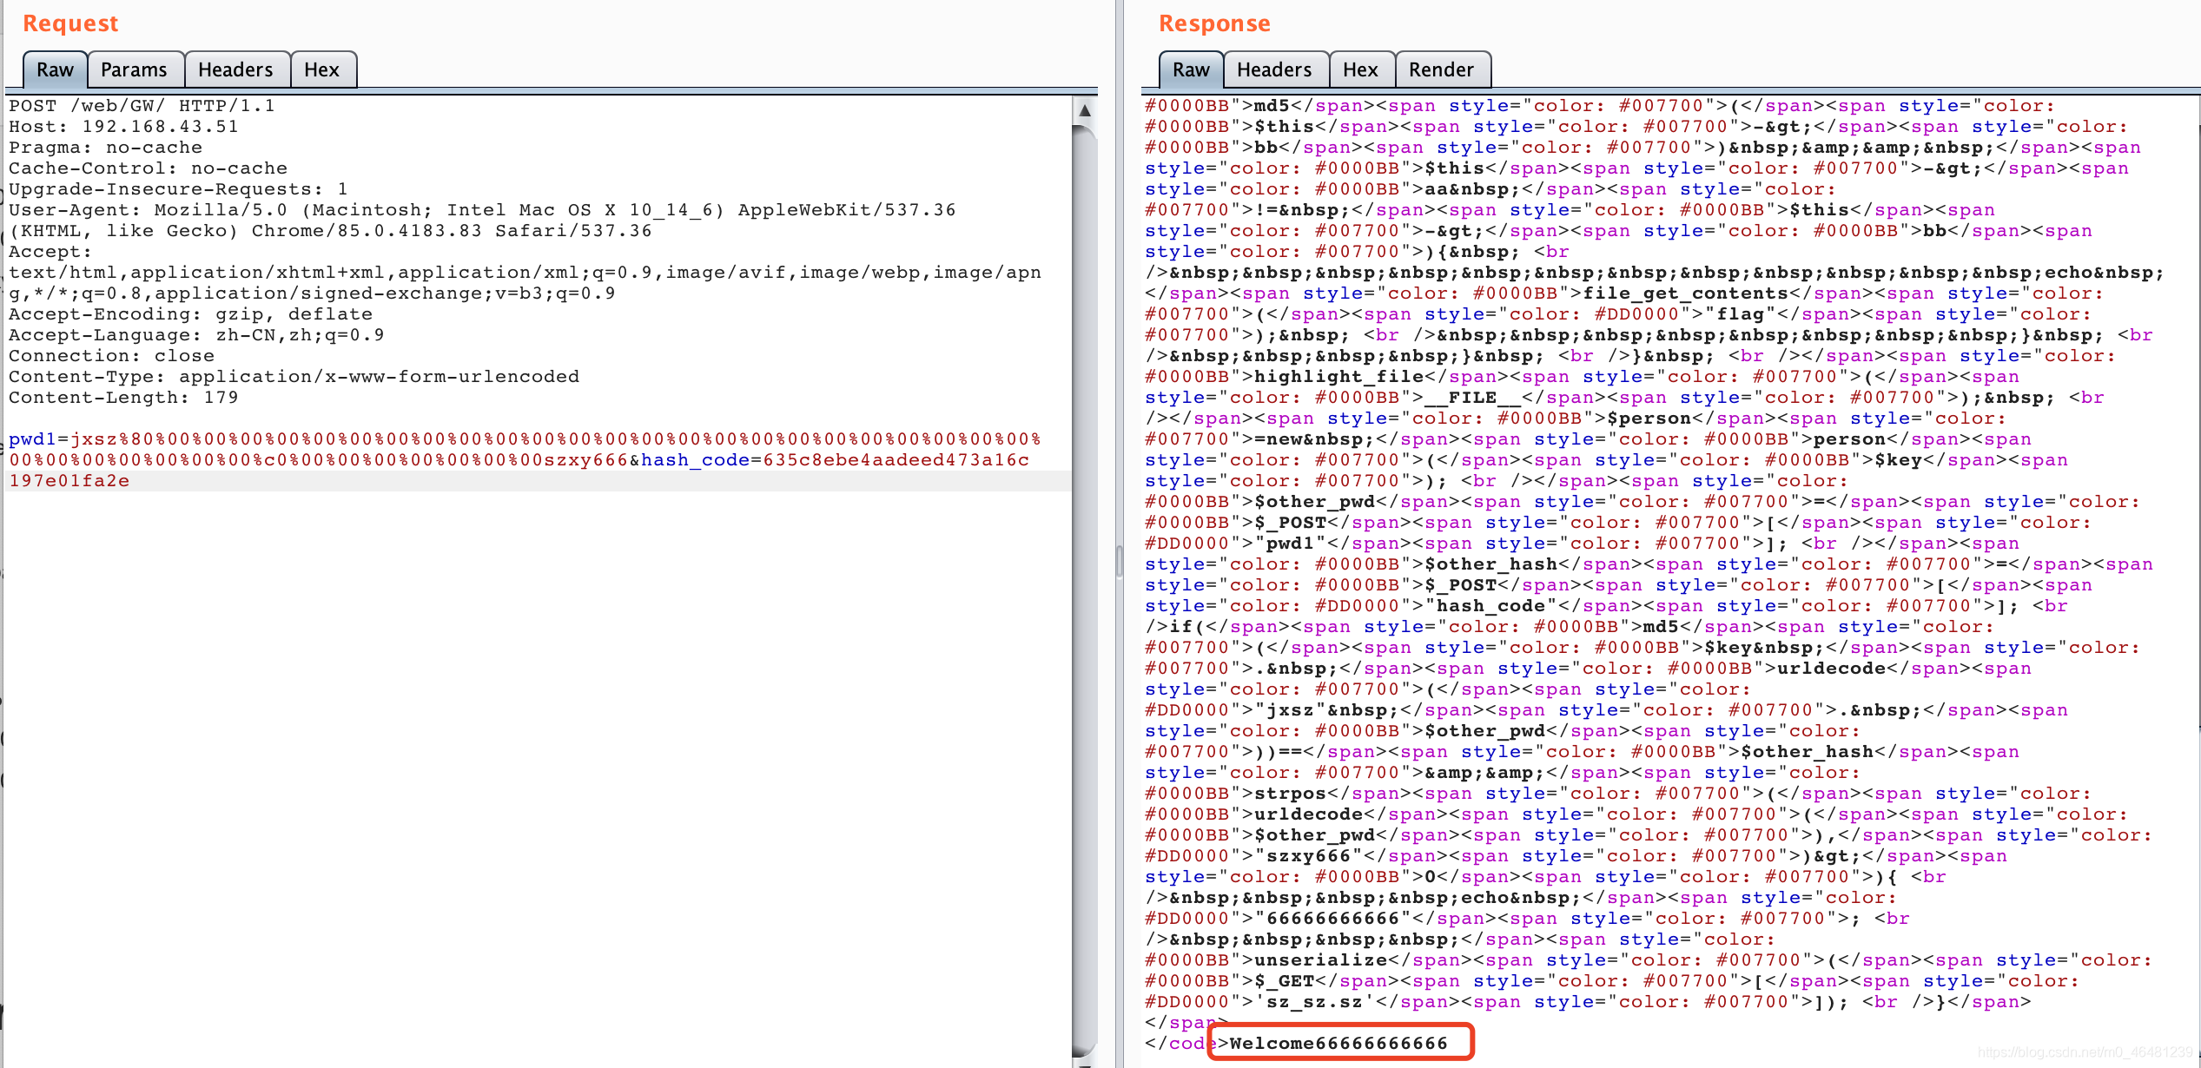
Task: Click the Welcome66666666666 response text
Action: 1338,1044
